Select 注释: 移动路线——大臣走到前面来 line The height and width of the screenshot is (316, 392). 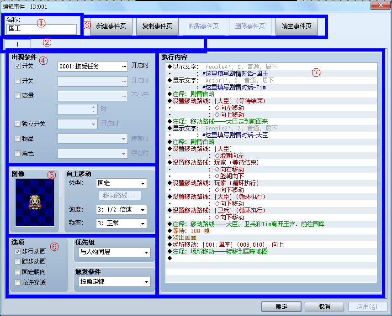click(x=271, y=121)
